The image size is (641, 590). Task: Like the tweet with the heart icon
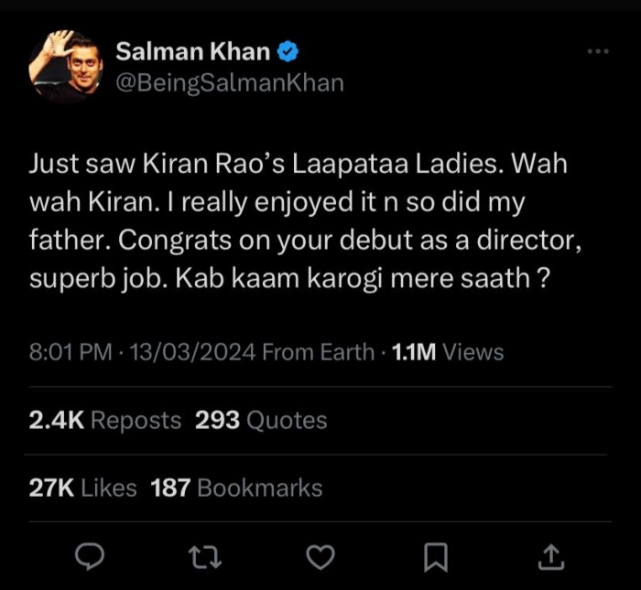[x=320, y=555]
